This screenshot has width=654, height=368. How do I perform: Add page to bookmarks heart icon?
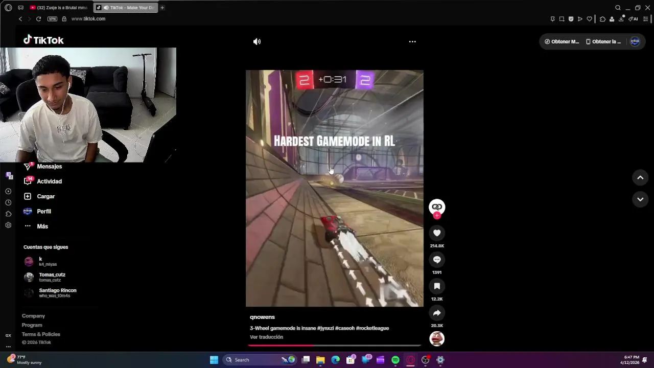click(589, 19)
